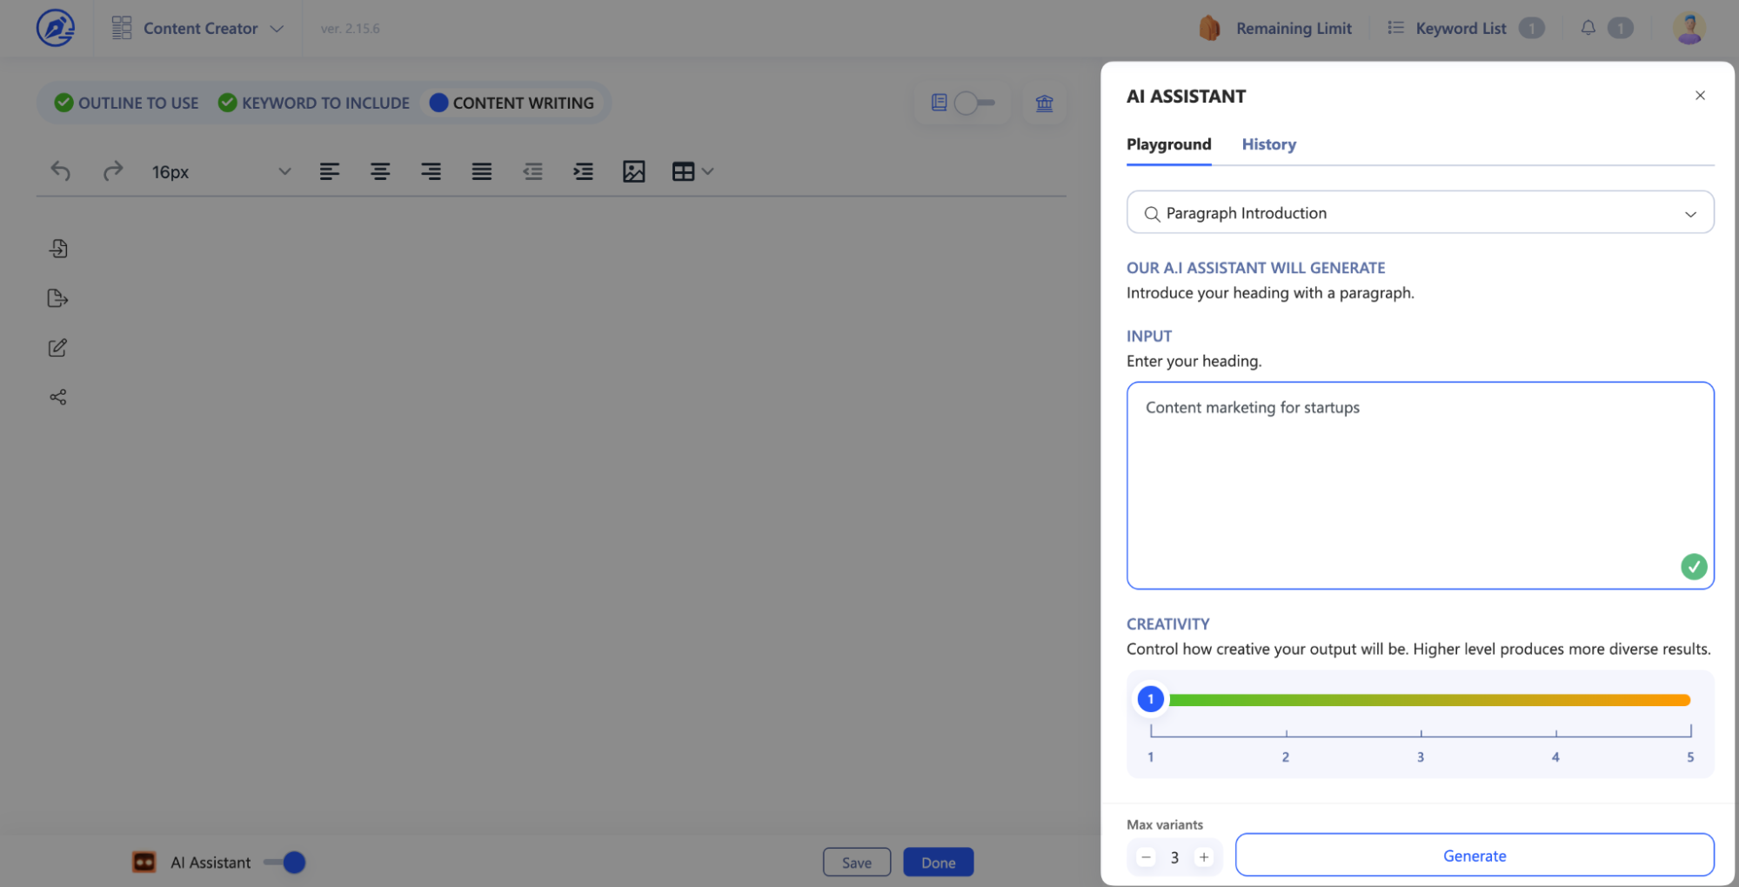Click the Max variants value 3
Screen dimensions: 1739x887
(1174, 857)
